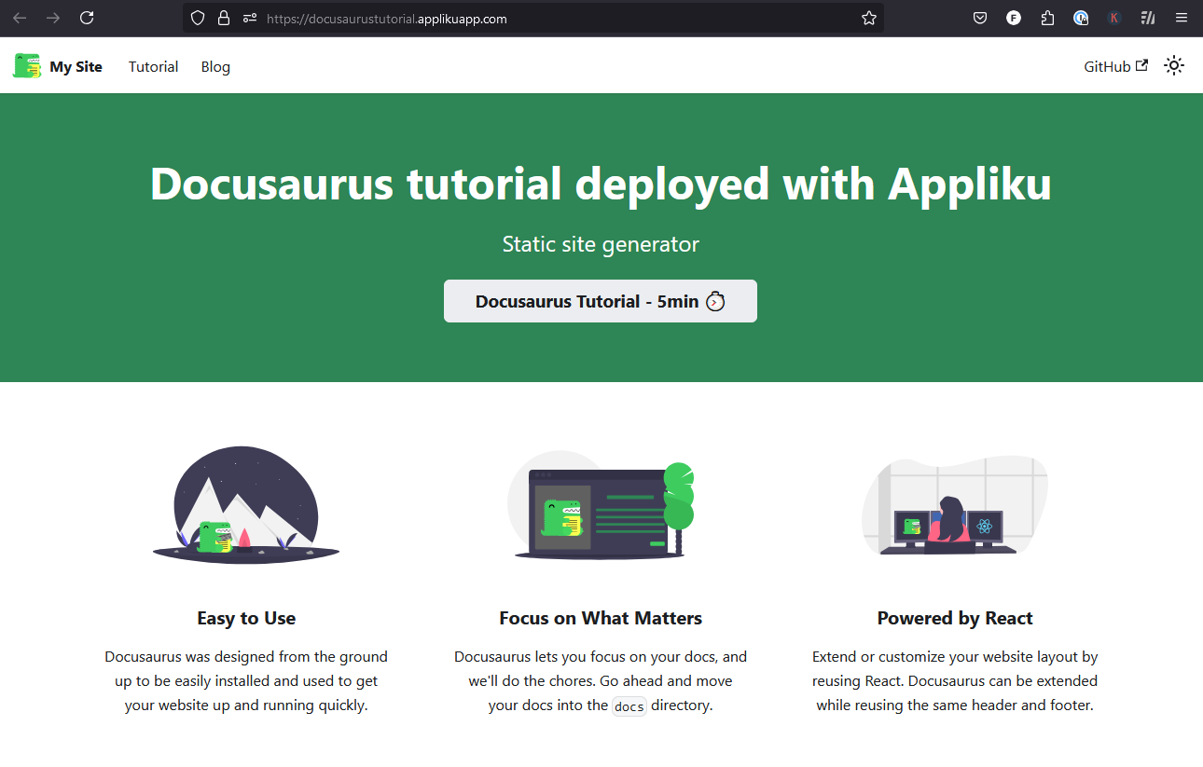Reload the page with the refresh icon

[87, 18]
